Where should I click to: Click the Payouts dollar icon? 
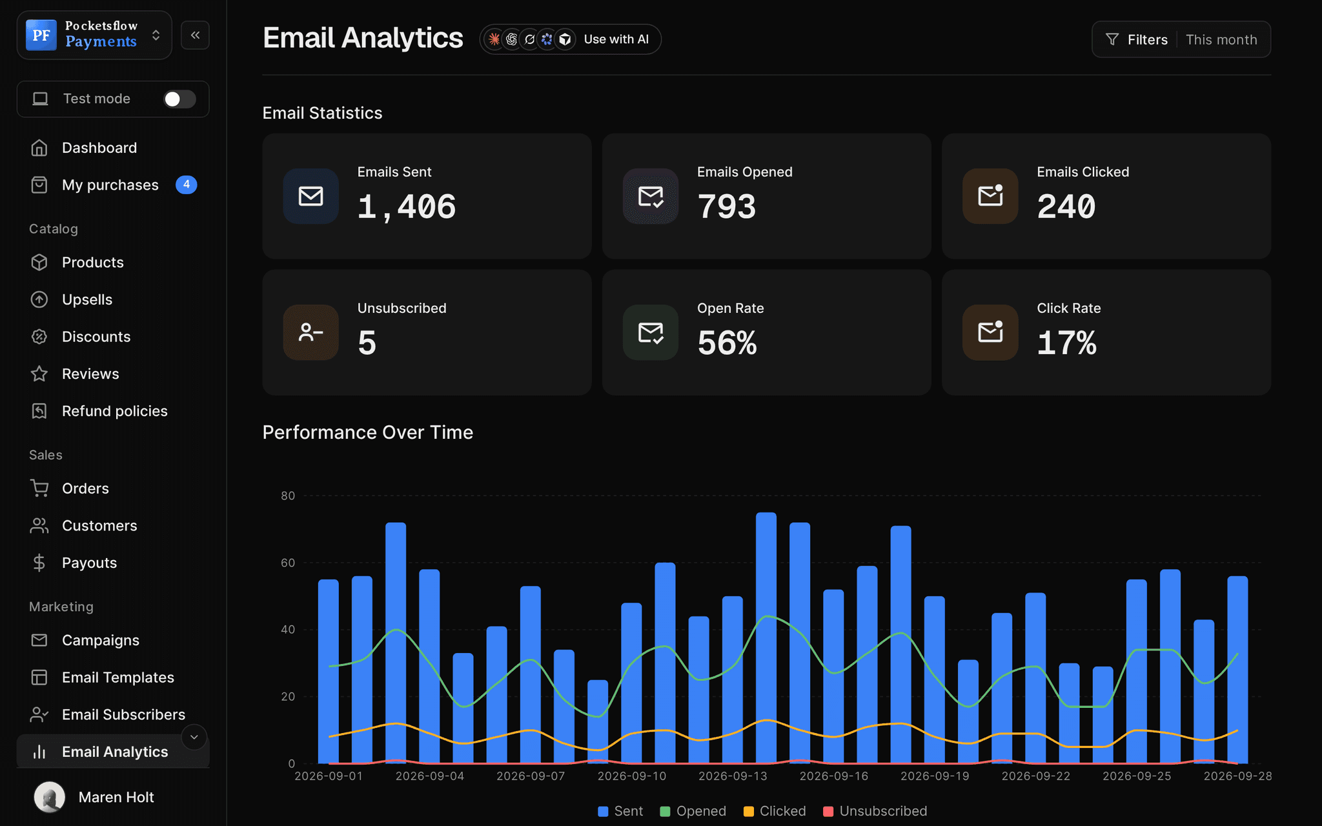[x=39, y=563]
